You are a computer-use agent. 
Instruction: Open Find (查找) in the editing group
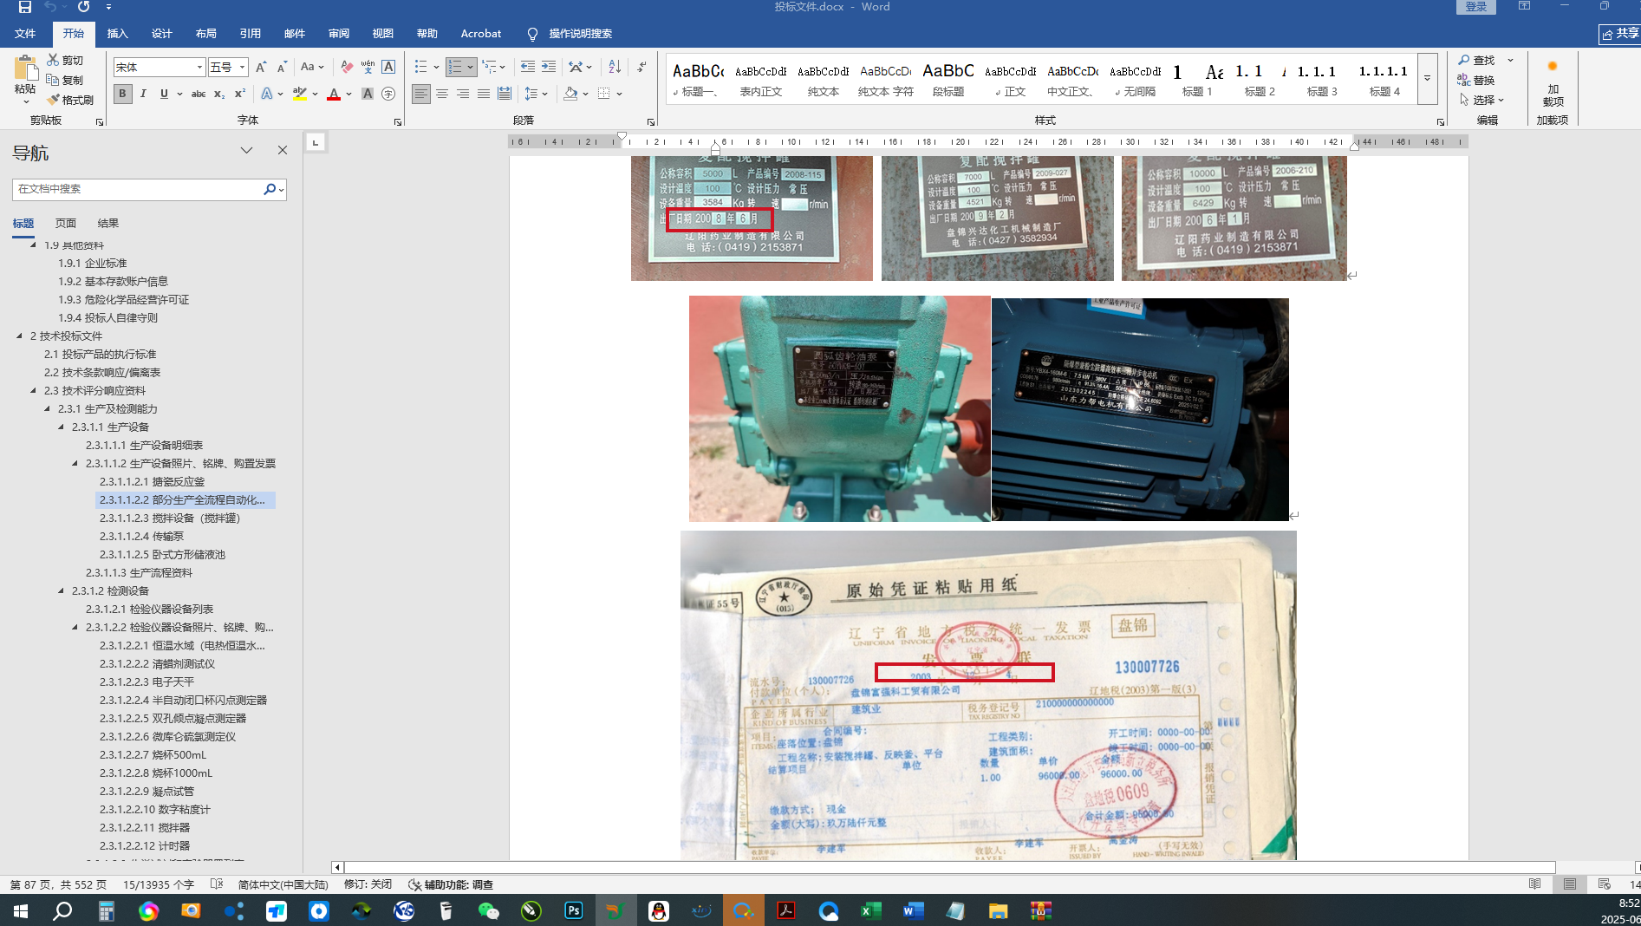pyautogui.click(x=1476, y=60)
